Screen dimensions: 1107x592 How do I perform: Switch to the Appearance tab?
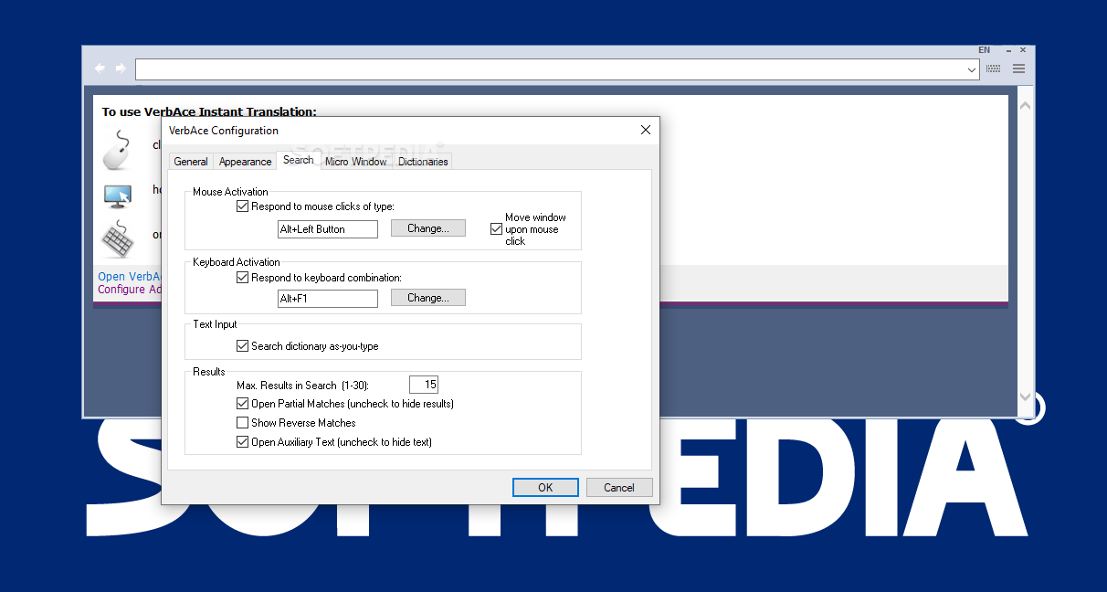point(245,162)
